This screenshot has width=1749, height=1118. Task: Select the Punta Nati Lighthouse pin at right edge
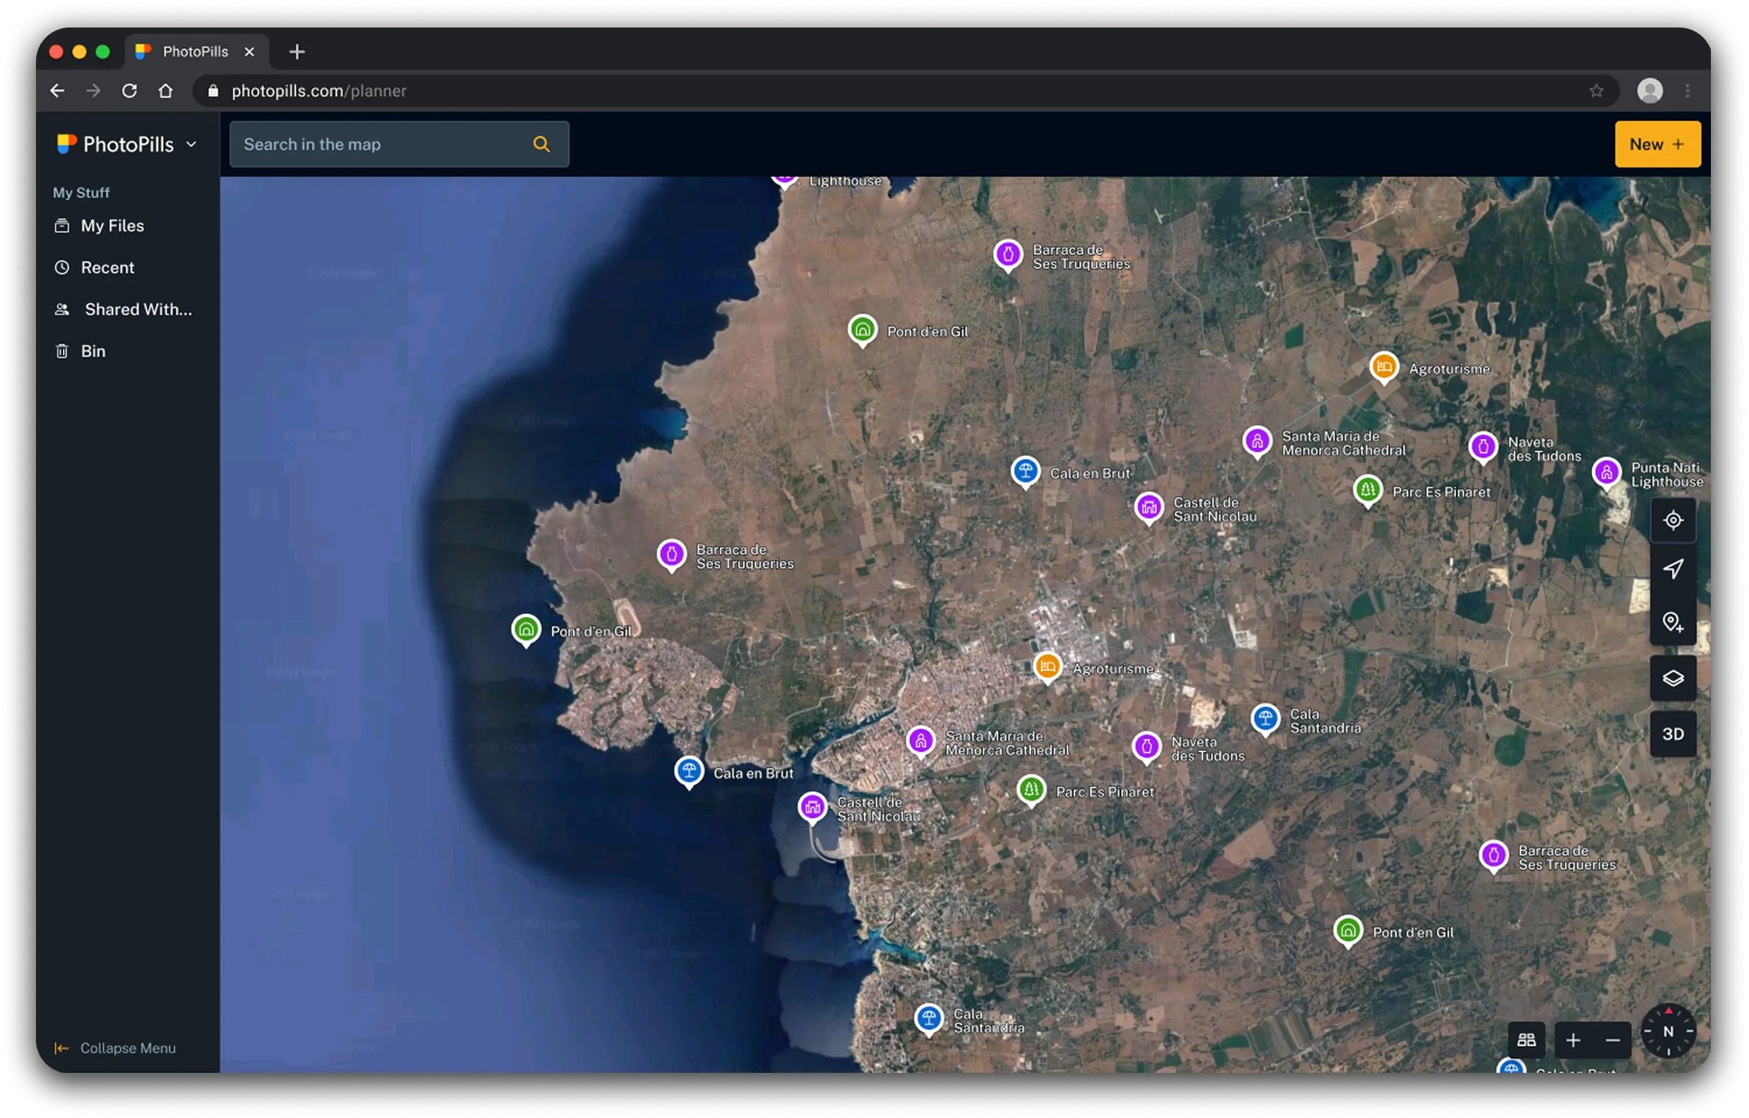tap(1606, 473)
